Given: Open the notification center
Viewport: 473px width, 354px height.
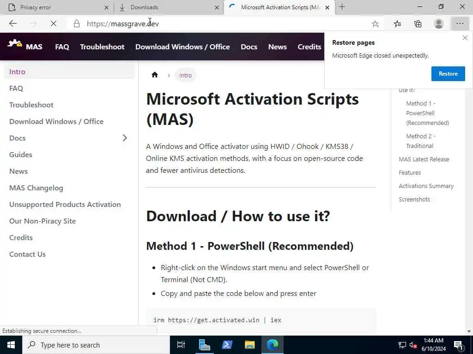Looking at the screenshot, I should tap(458, 345).
